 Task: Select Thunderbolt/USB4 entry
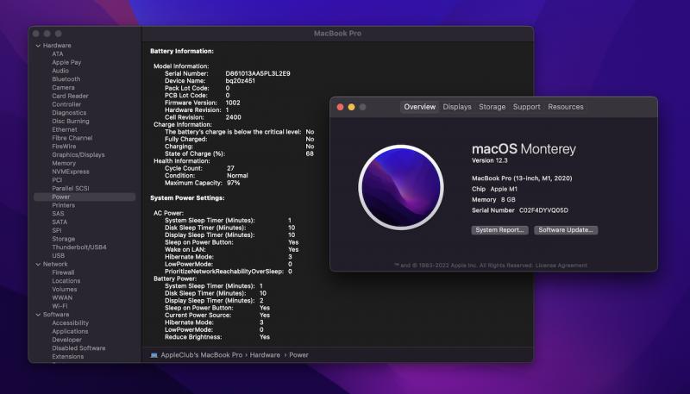point(79,247)
